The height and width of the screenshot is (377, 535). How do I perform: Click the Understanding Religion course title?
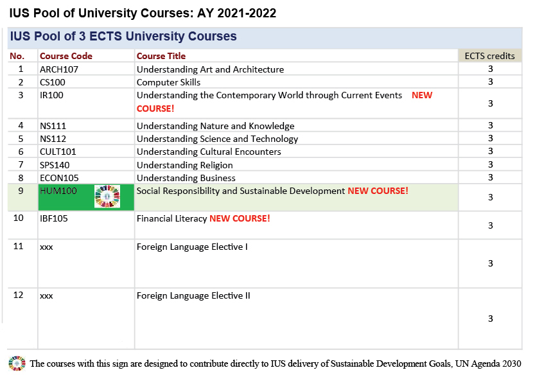[180, 165]
